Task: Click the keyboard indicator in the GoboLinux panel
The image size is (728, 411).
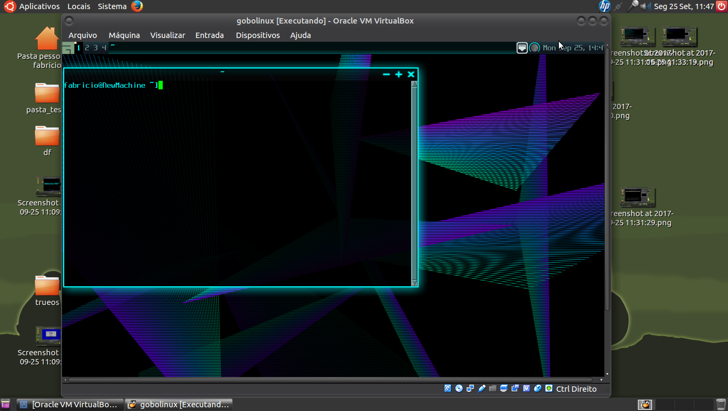Action: coord(522,48)
